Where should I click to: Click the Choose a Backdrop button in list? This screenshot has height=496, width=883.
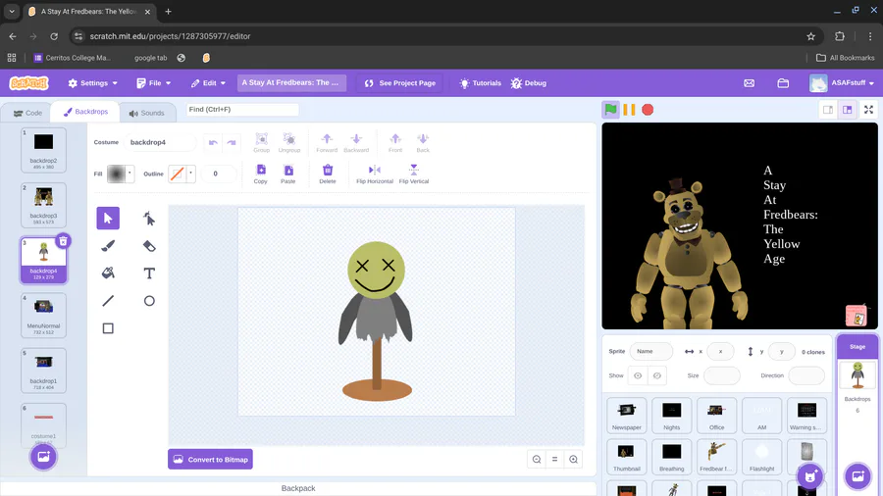tap(43, 457)
